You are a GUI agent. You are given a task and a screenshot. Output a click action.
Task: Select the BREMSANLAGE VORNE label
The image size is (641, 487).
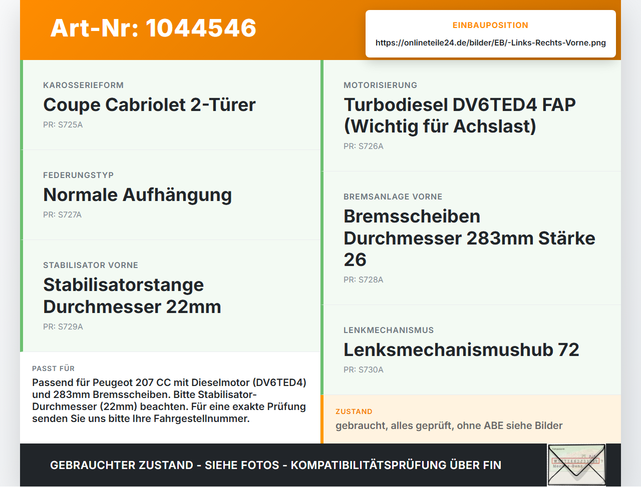coord(393,196)
